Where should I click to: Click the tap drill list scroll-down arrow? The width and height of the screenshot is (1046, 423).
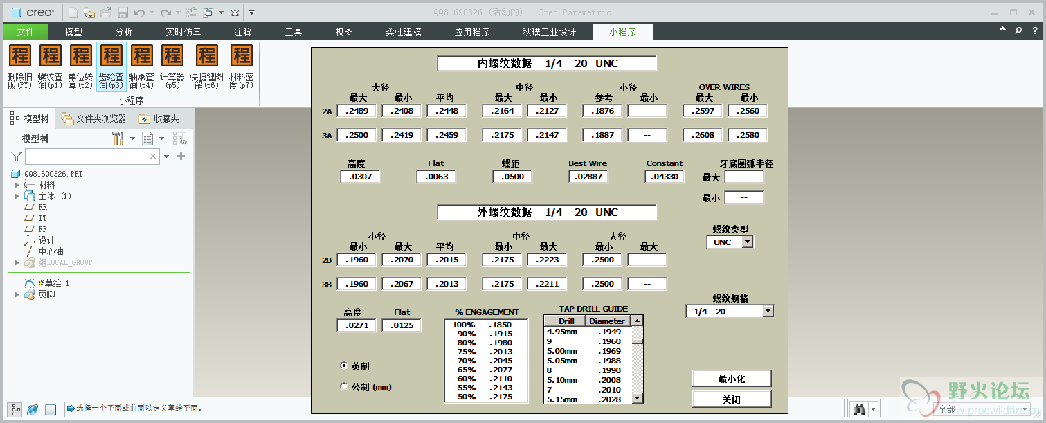pyautogui.click(x=638, y=398)
